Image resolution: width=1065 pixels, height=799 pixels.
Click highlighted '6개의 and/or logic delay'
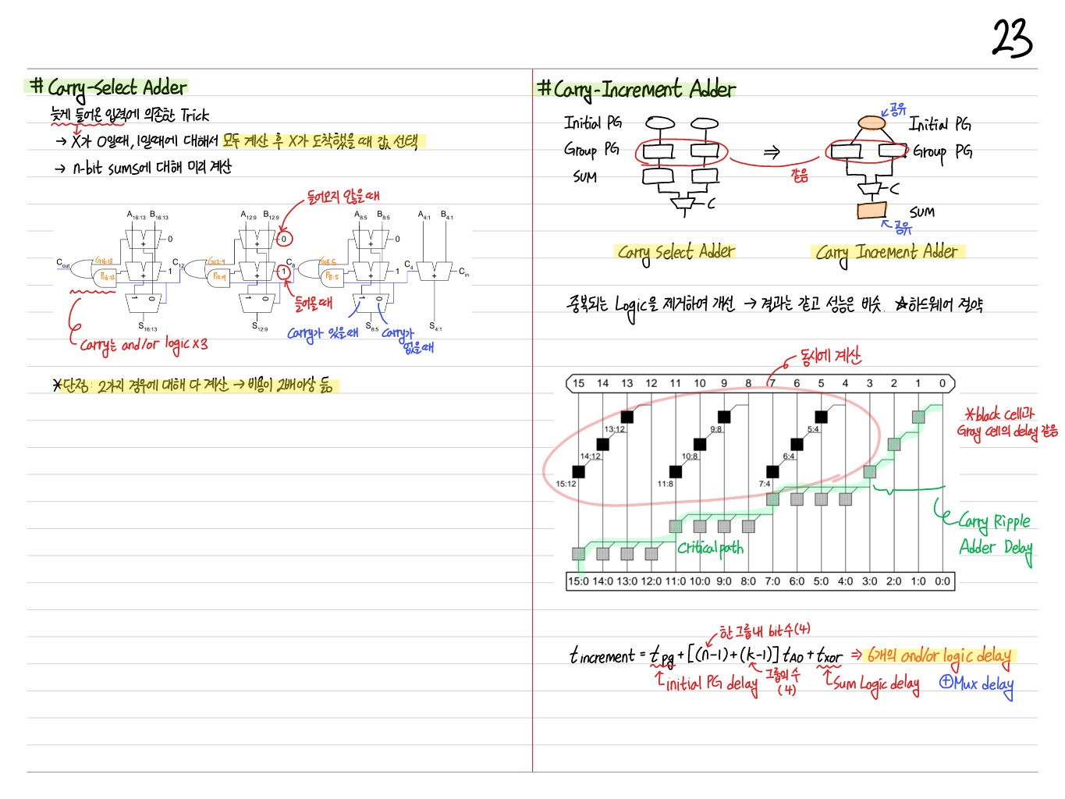(x=939, y=656)
